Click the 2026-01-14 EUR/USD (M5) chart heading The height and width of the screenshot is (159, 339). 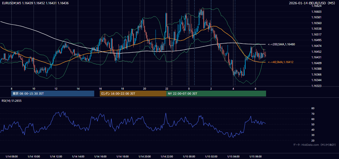coord(312,3)
